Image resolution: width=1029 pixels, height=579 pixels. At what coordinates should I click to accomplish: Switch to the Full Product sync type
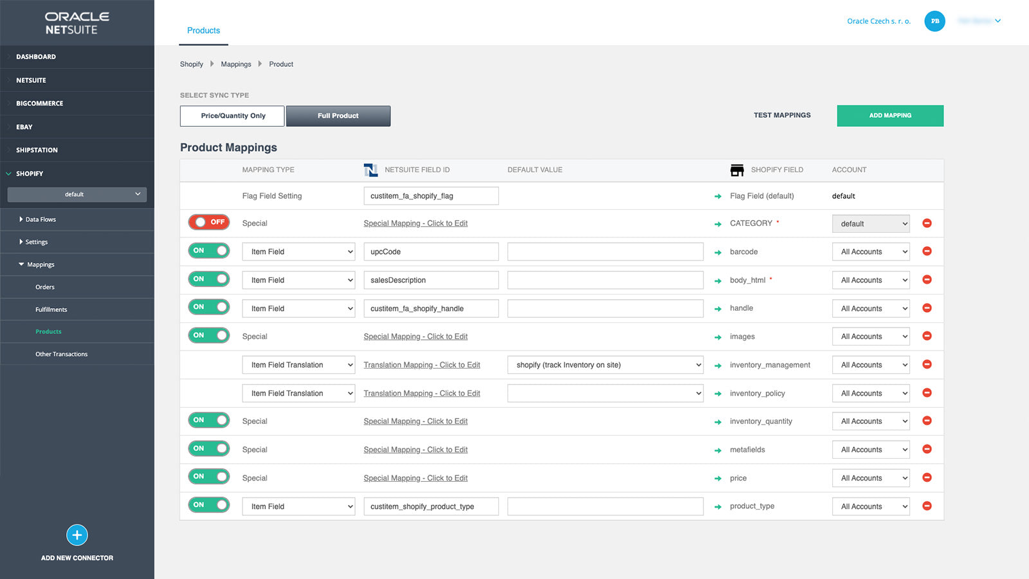click(x=338, y=116)
